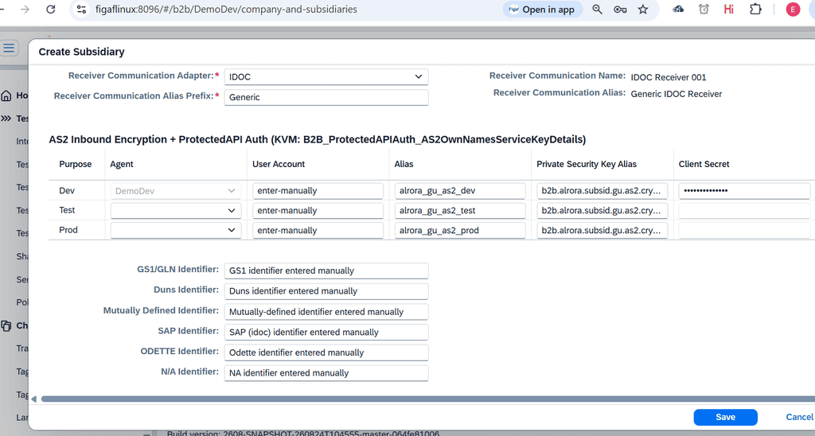Edit the Mutually Defined Identifier field

326,312
